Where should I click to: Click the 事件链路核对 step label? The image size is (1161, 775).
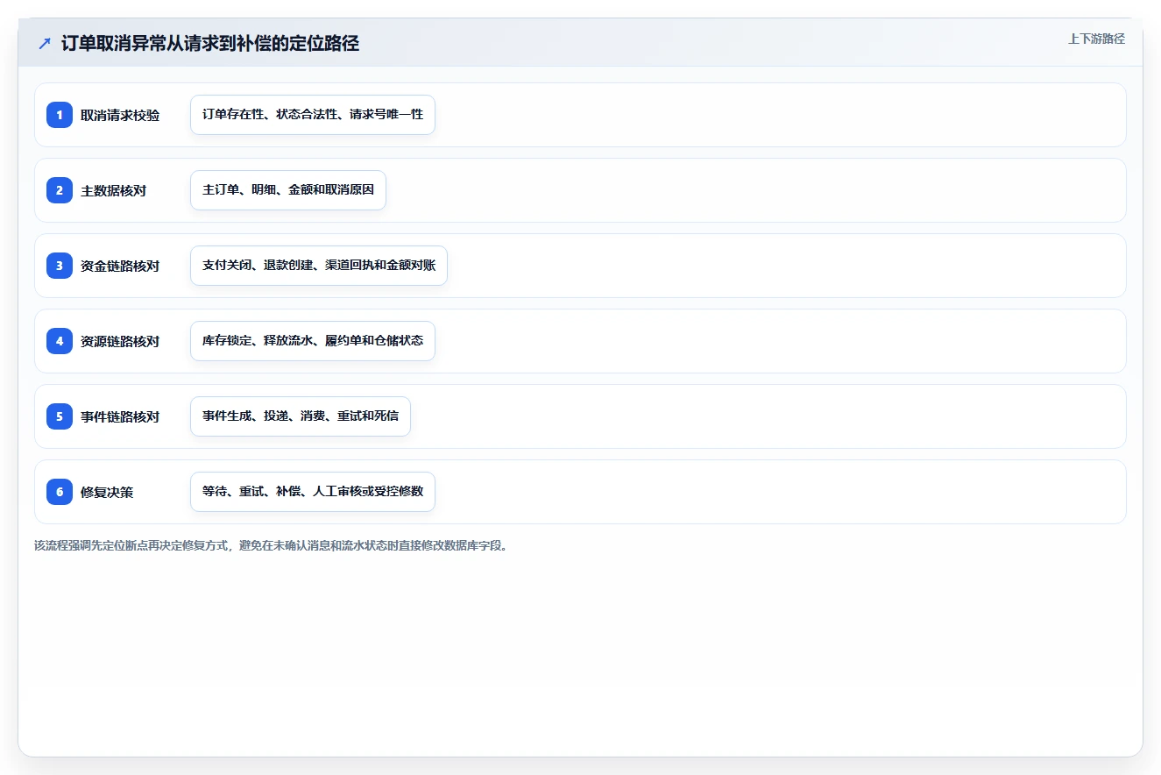120,416
